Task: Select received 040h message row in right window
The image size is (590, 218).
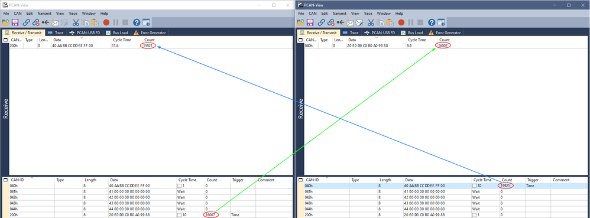Action: (446, 45)
